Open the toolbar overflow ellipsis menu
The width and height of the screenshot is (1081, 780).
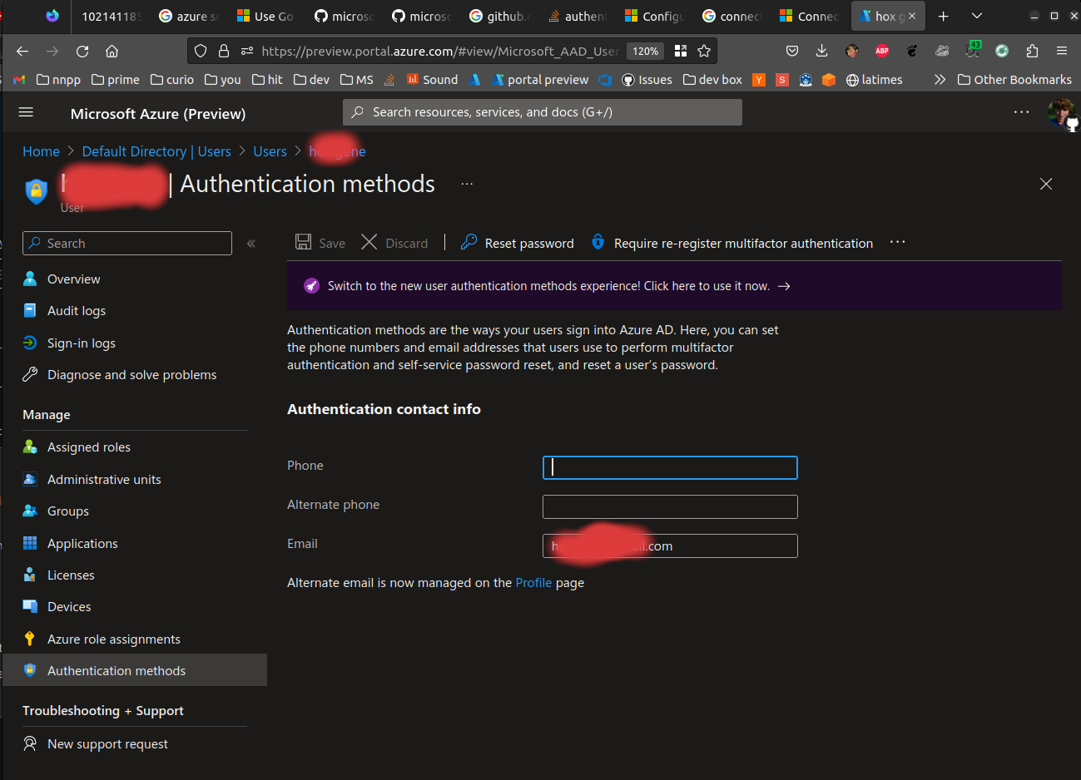(x=897, y=242)
